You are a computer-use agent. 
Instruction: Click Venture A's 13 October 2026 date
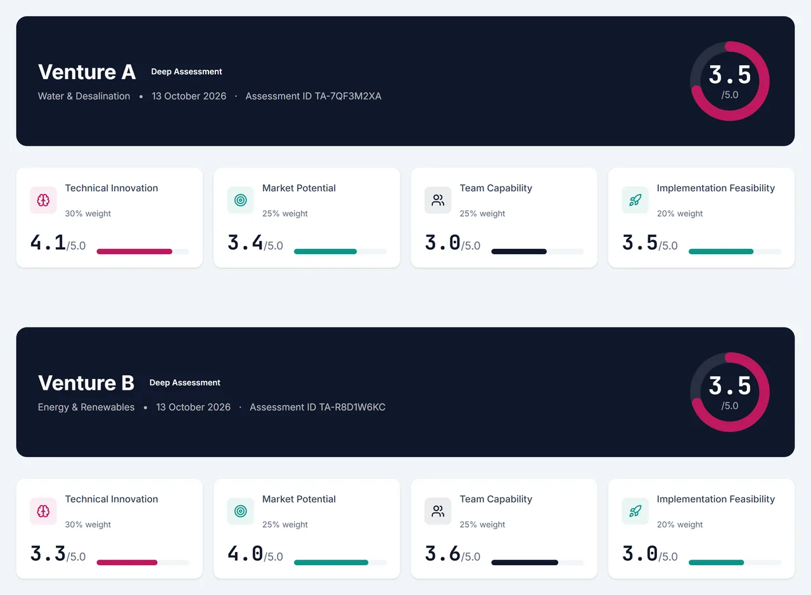(x=189, y=96)
